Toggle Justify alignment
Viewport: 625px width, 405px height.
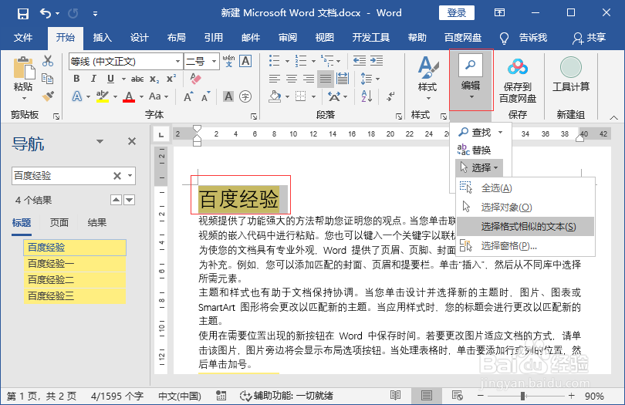pos(326,79)
